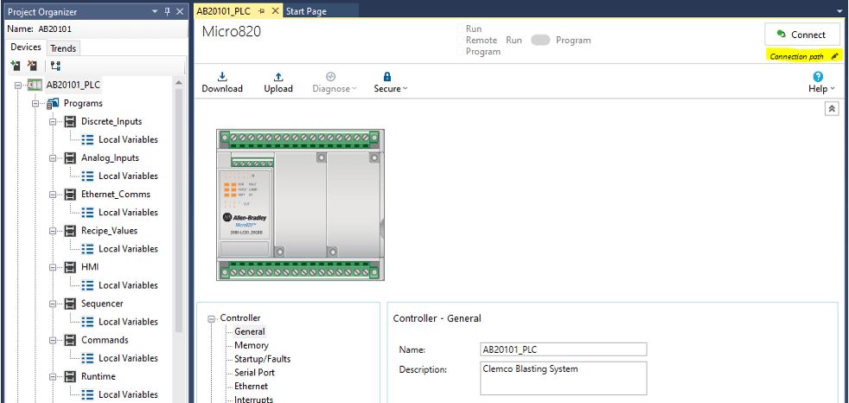Click the Upload button label
The height and width of the screenshot is (403, 849).
coord(278,89)
